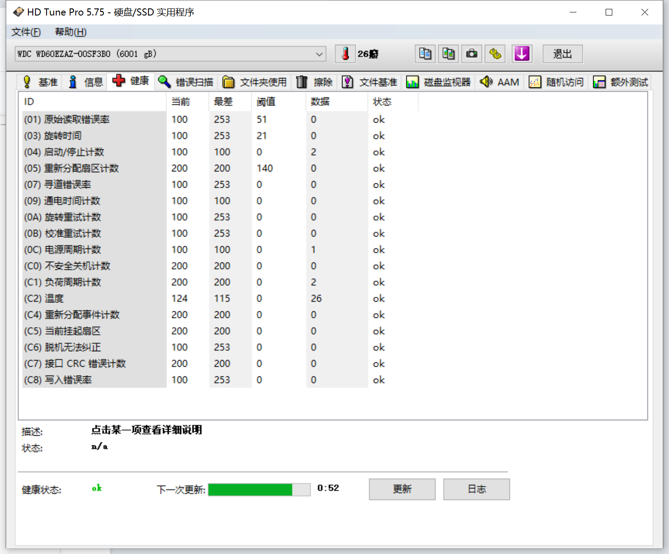The height and width of the screenshot is (554, 669).
Task: Select the (01) 原始读取错误率 row
Action: point(220,120)
